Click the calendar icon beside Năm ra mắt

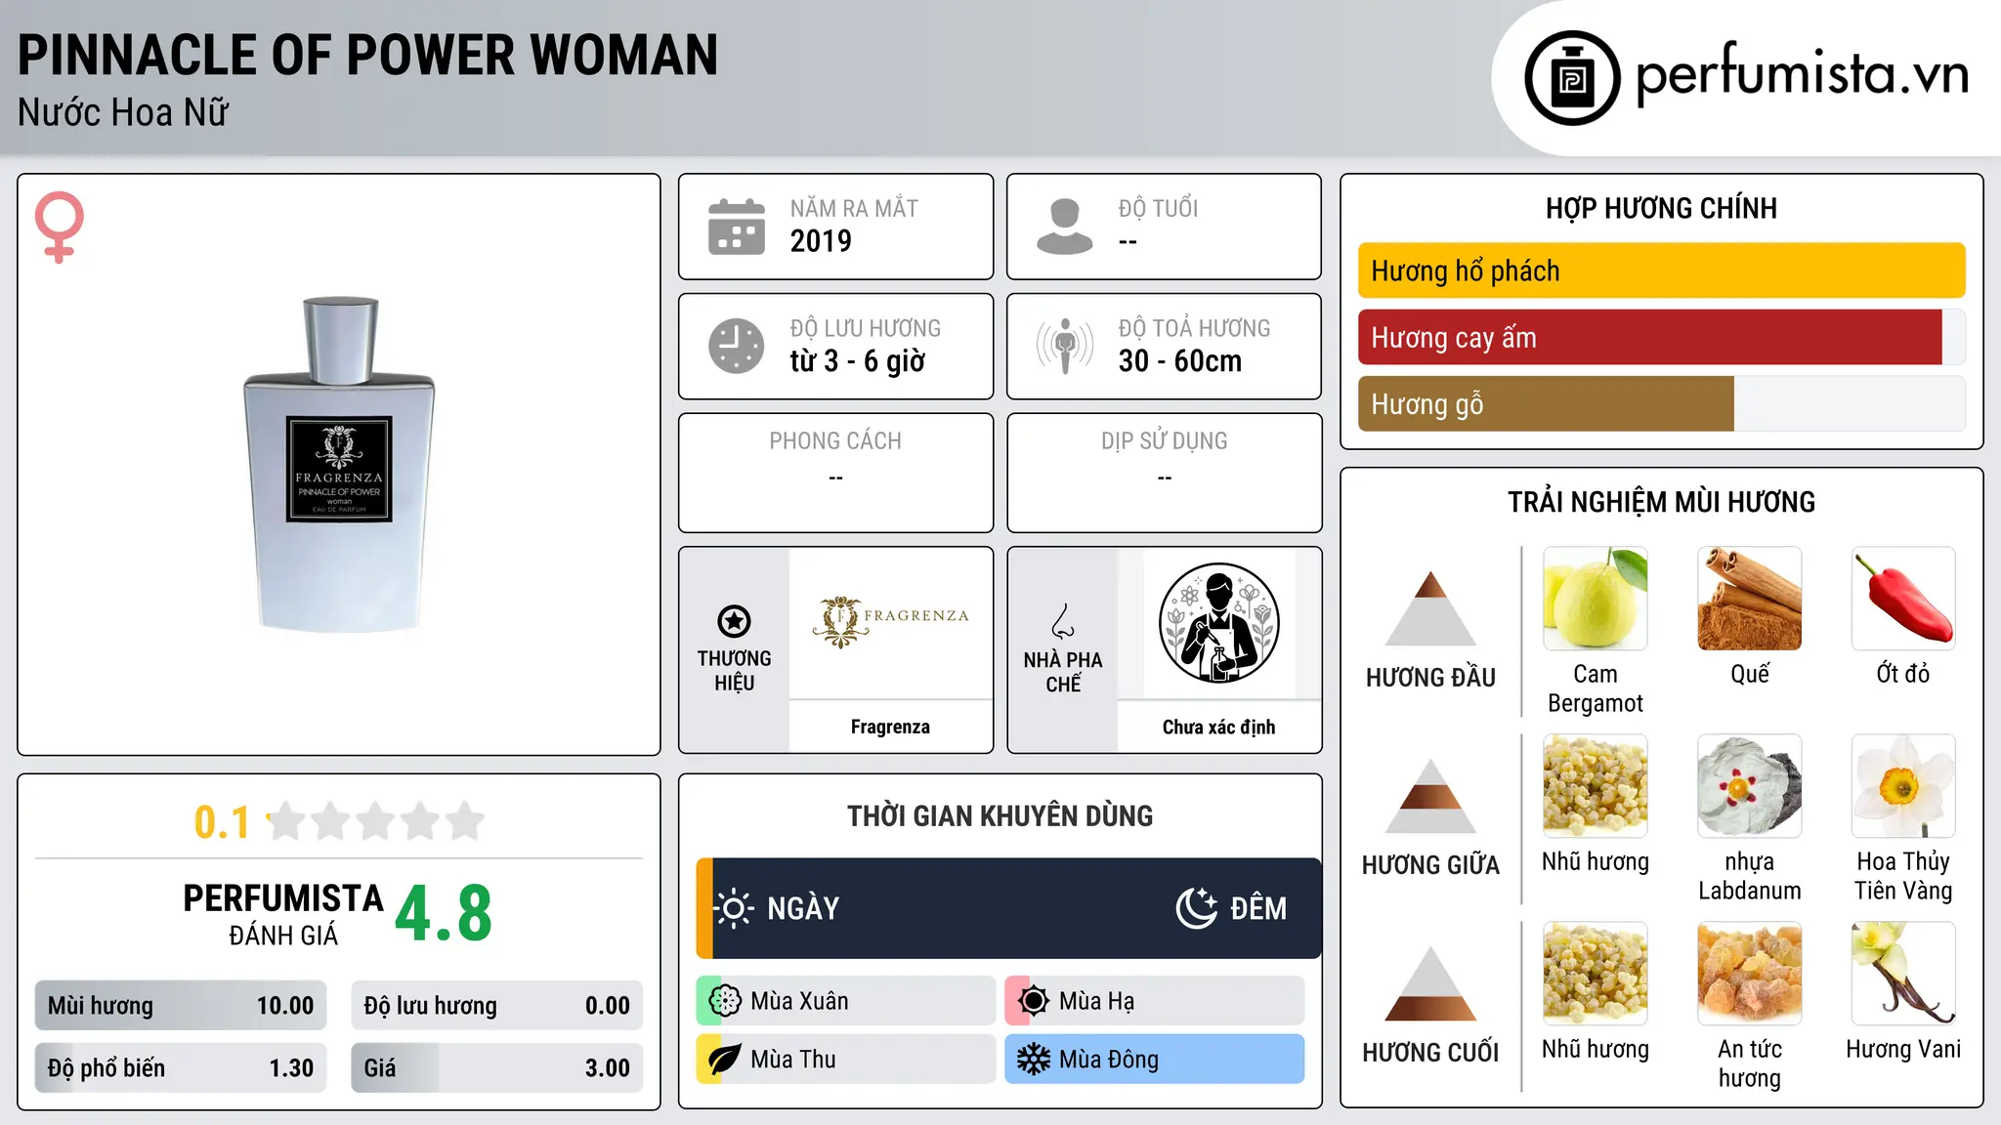[737, 227]
